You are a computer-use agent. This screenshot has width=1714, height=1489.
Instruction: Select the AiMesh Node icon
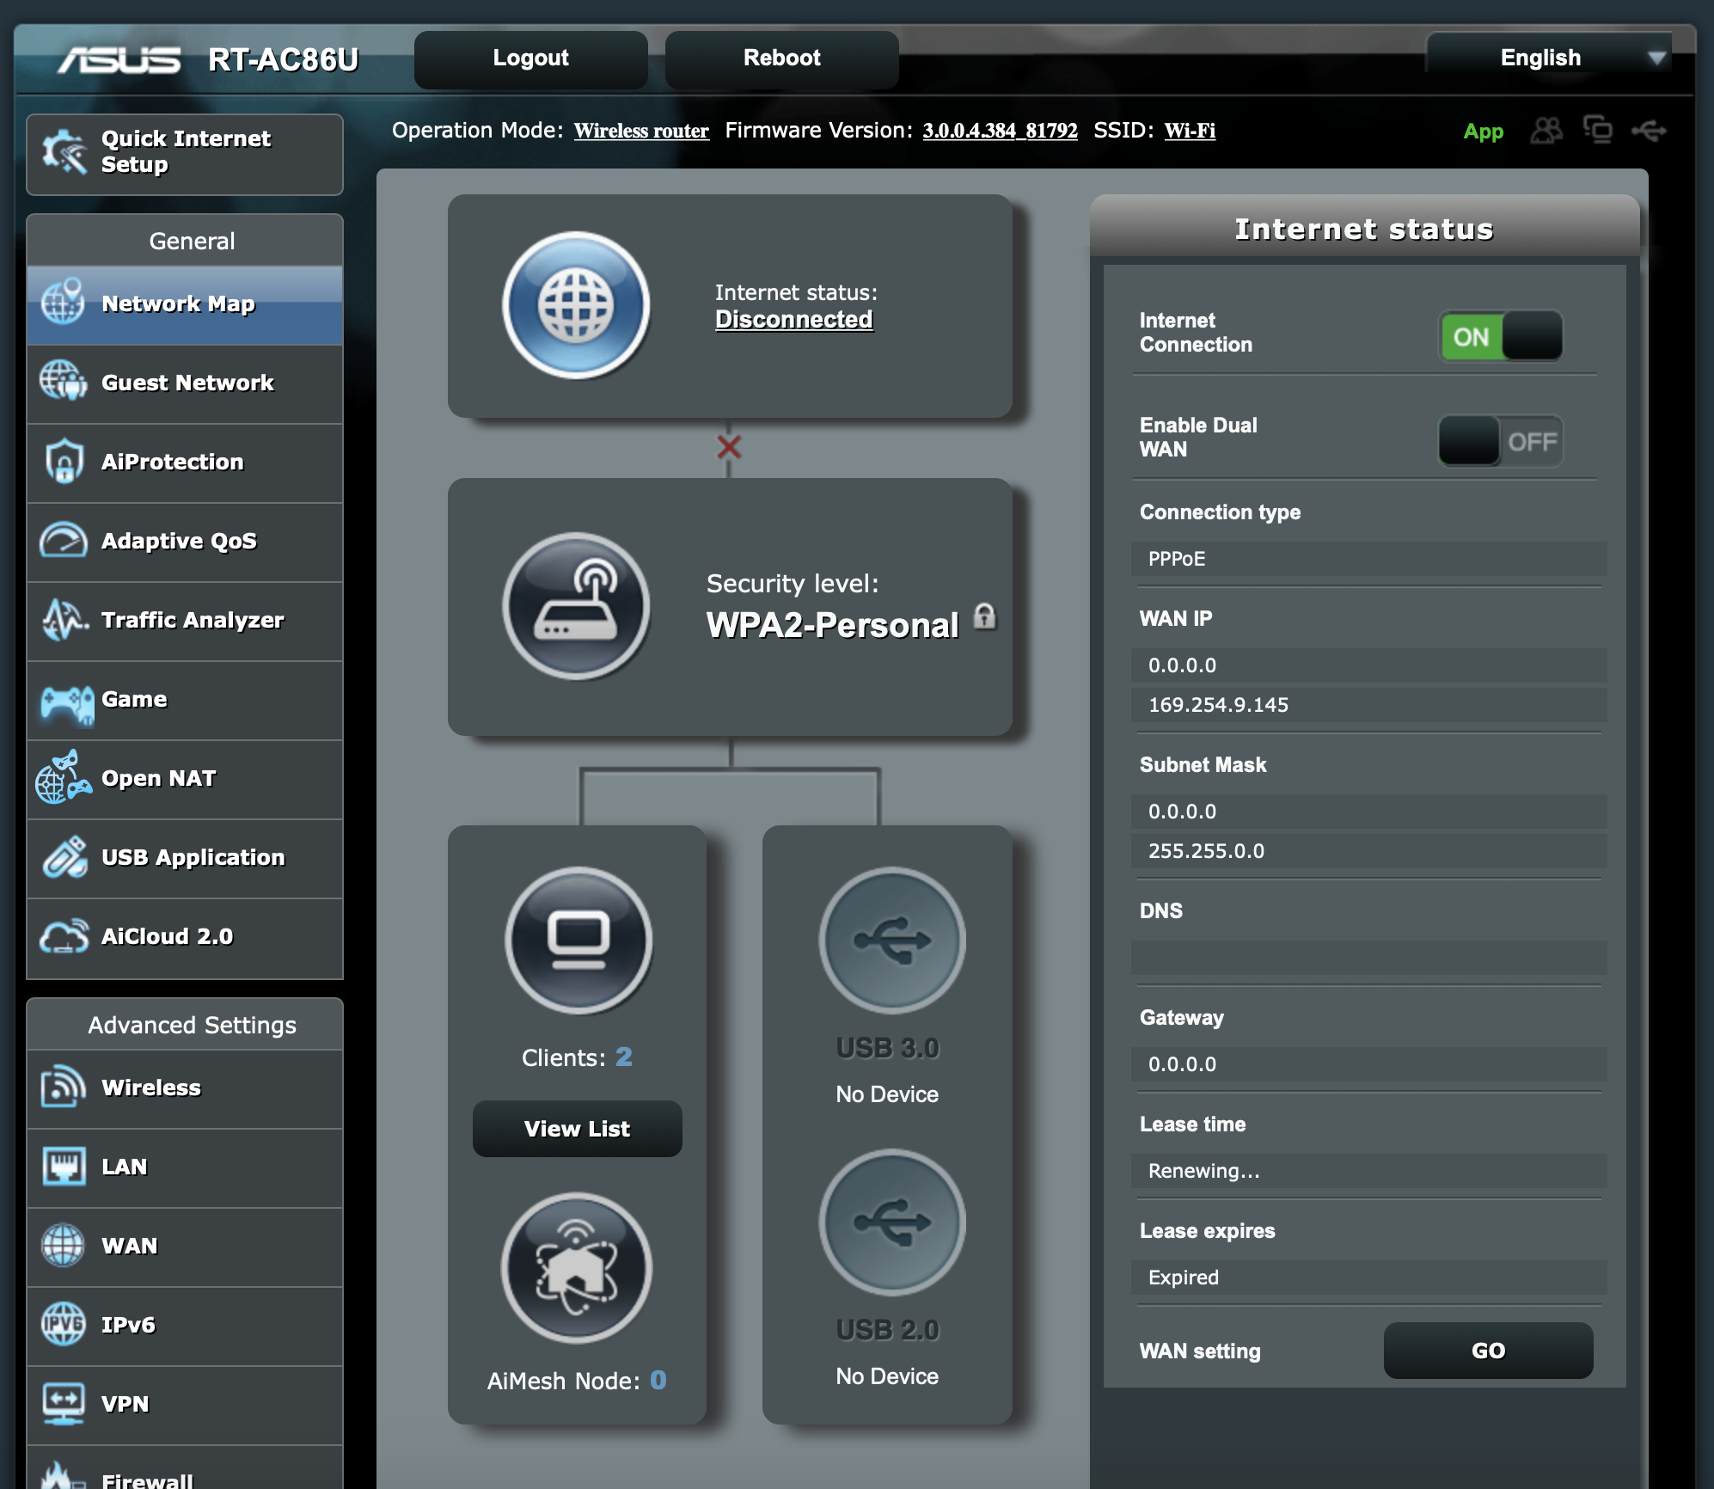577,1268
